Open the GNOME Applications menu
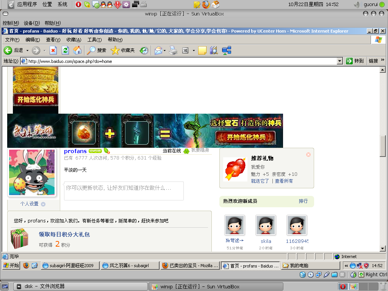Image resolution: width=388 pixels, height=291 pixels. (27, 4)
